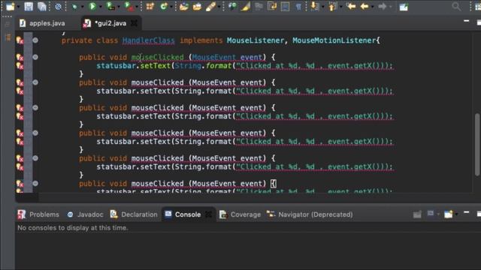Screen dimensions: 481x270
Task: Minimize the editor area
Action: 466,21
